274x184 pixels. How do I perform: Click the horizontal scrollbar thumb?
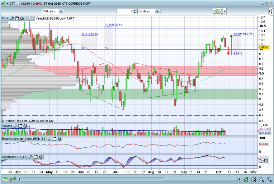pyautogui.click(x=200, y=179)
